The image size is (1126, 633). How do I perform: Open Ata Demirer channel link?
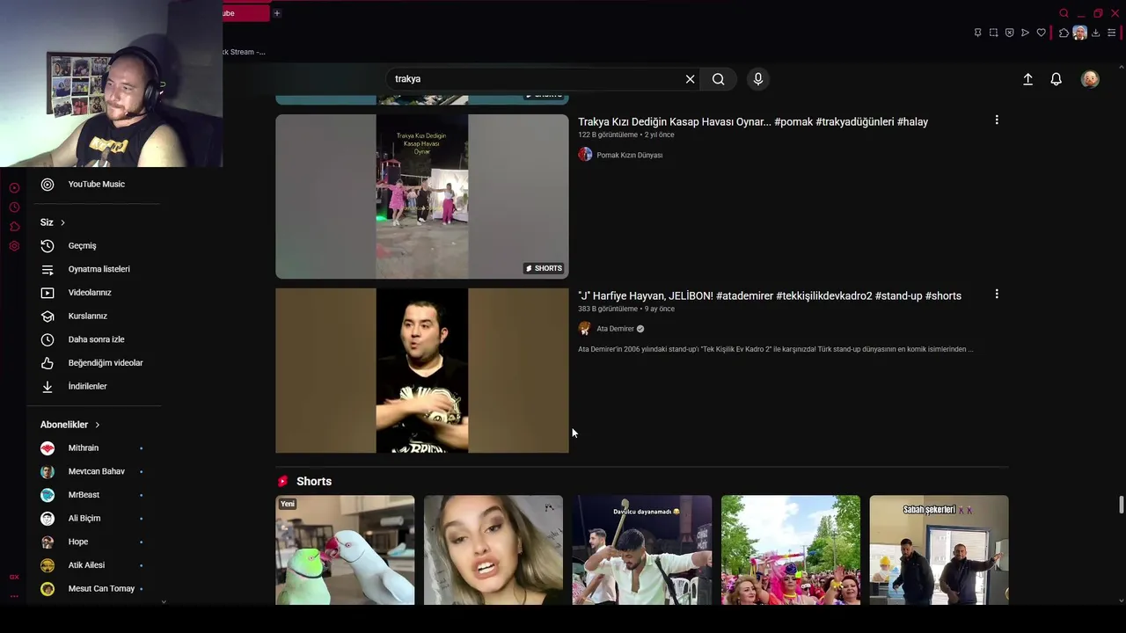click(x=615, y=329)
